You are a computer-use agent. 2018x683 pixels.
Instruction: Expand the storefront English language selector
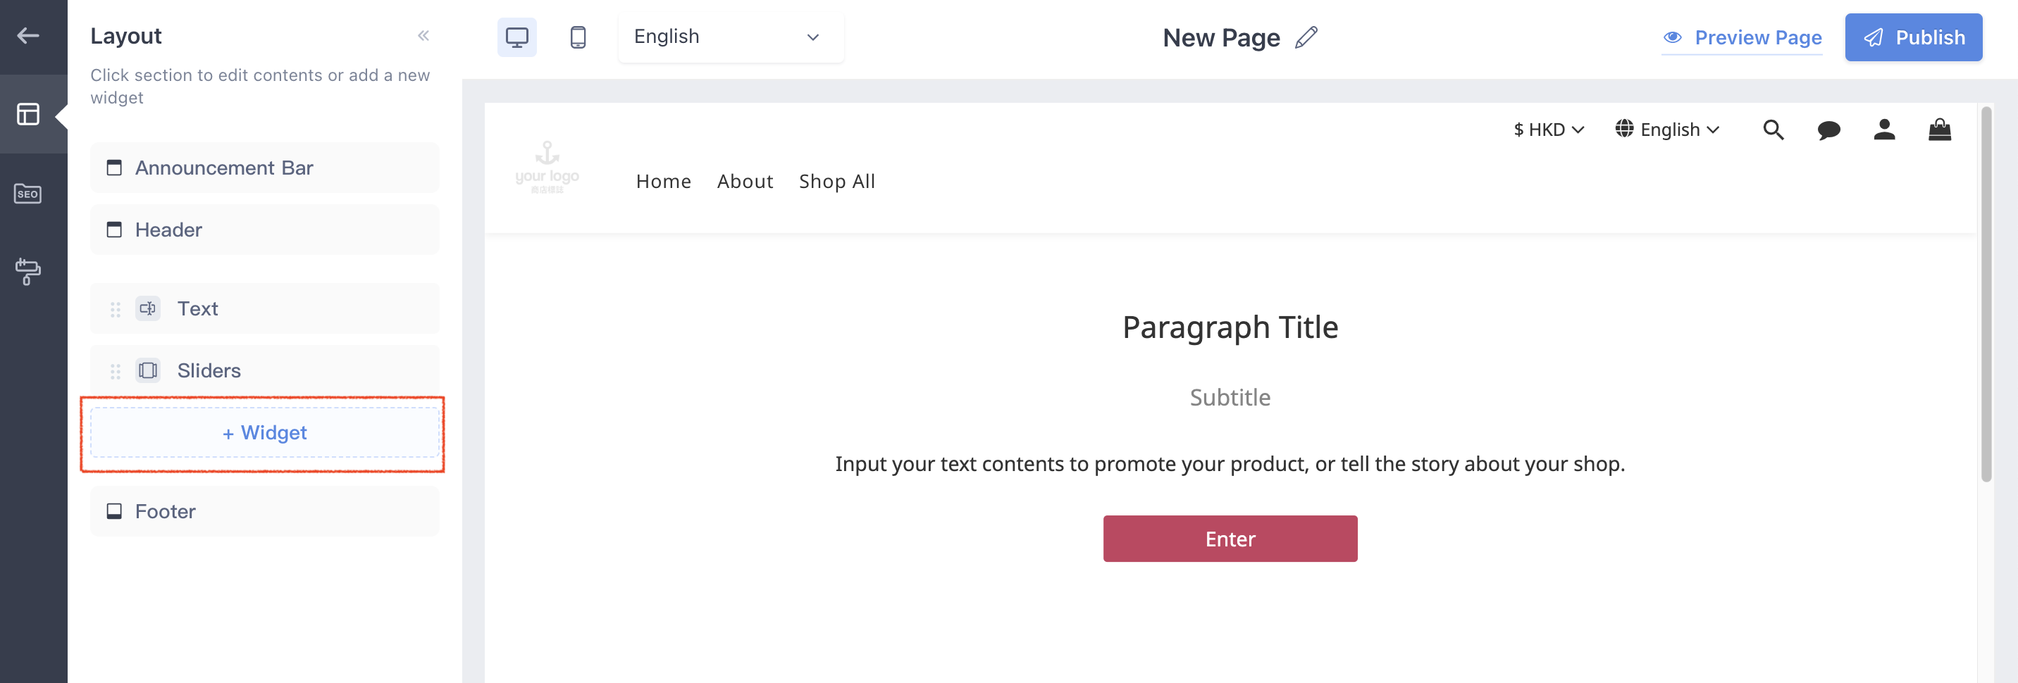(x=1668, y=130)
